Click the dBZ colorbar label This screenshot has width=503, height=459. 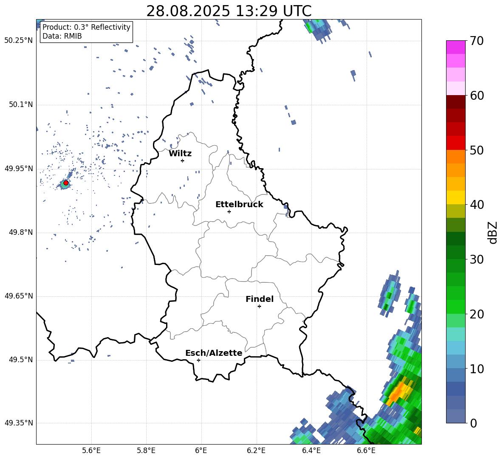click(x=492, y=232)
